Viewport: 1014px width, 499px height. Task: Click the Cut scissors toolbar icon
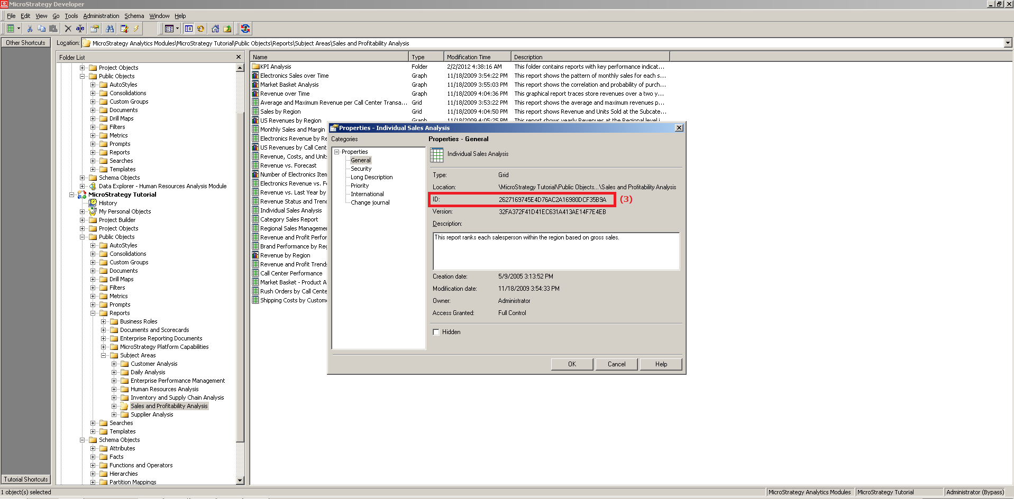point(30,29)
